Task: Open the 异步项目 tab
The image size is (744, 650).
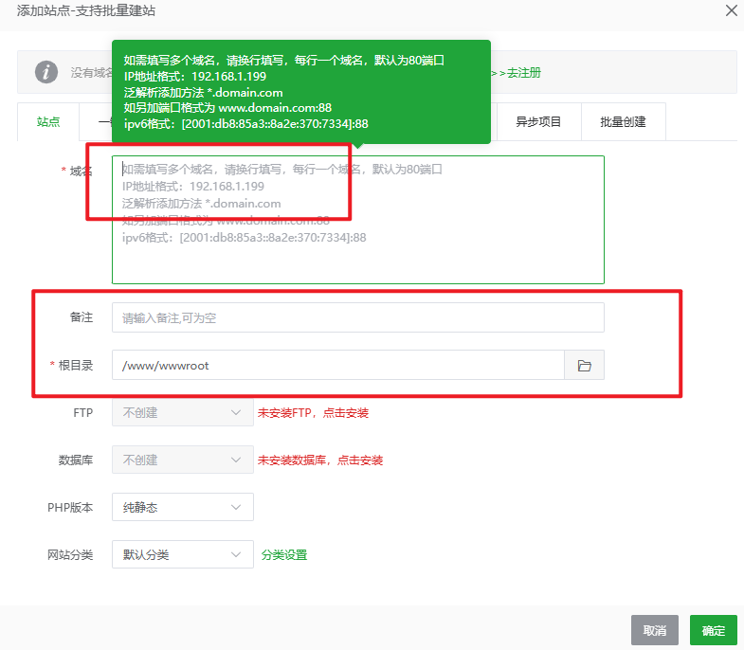Action: [538, 122]
